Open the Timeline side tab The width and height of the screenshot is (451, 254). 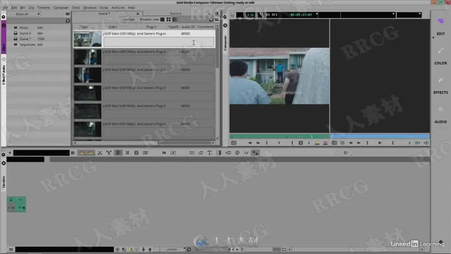click(4, 182)
